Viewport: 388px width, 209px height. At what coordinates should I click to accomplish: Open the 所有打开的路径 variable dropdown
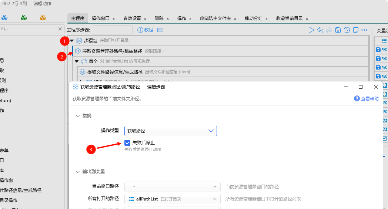[x=172, y=199]
